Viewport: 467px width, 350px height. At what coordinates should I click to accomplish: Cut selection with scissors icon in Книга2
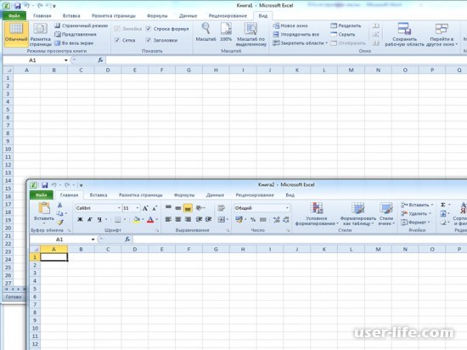pyautogui.click(x=60, y=206)
